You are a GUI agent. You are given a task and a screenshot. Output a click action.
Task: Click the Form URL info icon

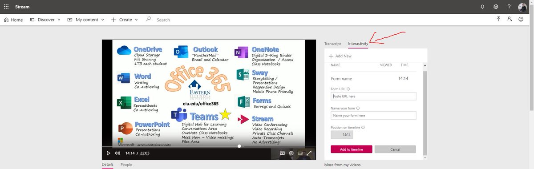pyautogui.click(x=348, y=89)
